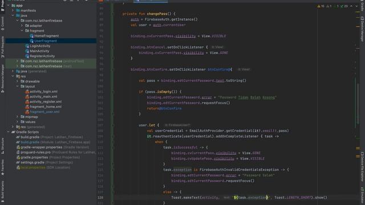Click the gradle.properties file icon
Image resolution: width=365 pixels, height=205 pixels.
click(x=18, y=157)
